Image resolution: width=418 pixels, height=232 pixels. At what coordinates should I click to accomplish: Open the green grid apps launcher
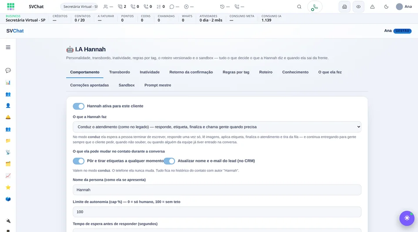tap(10, 7)
